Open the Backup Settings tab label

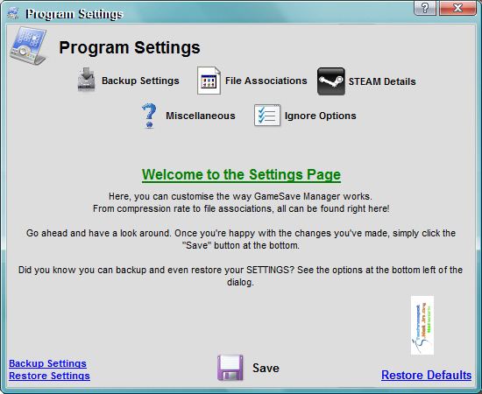pyautogui.click(x=140, y=81)
